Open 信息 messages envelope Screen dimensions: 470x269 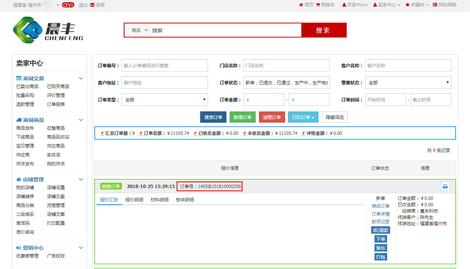(x=97, y=5)
